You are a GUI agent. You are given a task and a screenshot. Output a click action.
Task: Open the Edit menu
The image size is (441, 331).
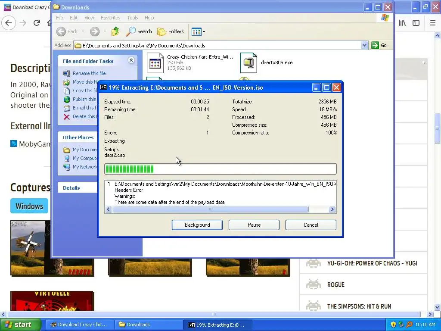pyautogui.click(x=74, y=18)
